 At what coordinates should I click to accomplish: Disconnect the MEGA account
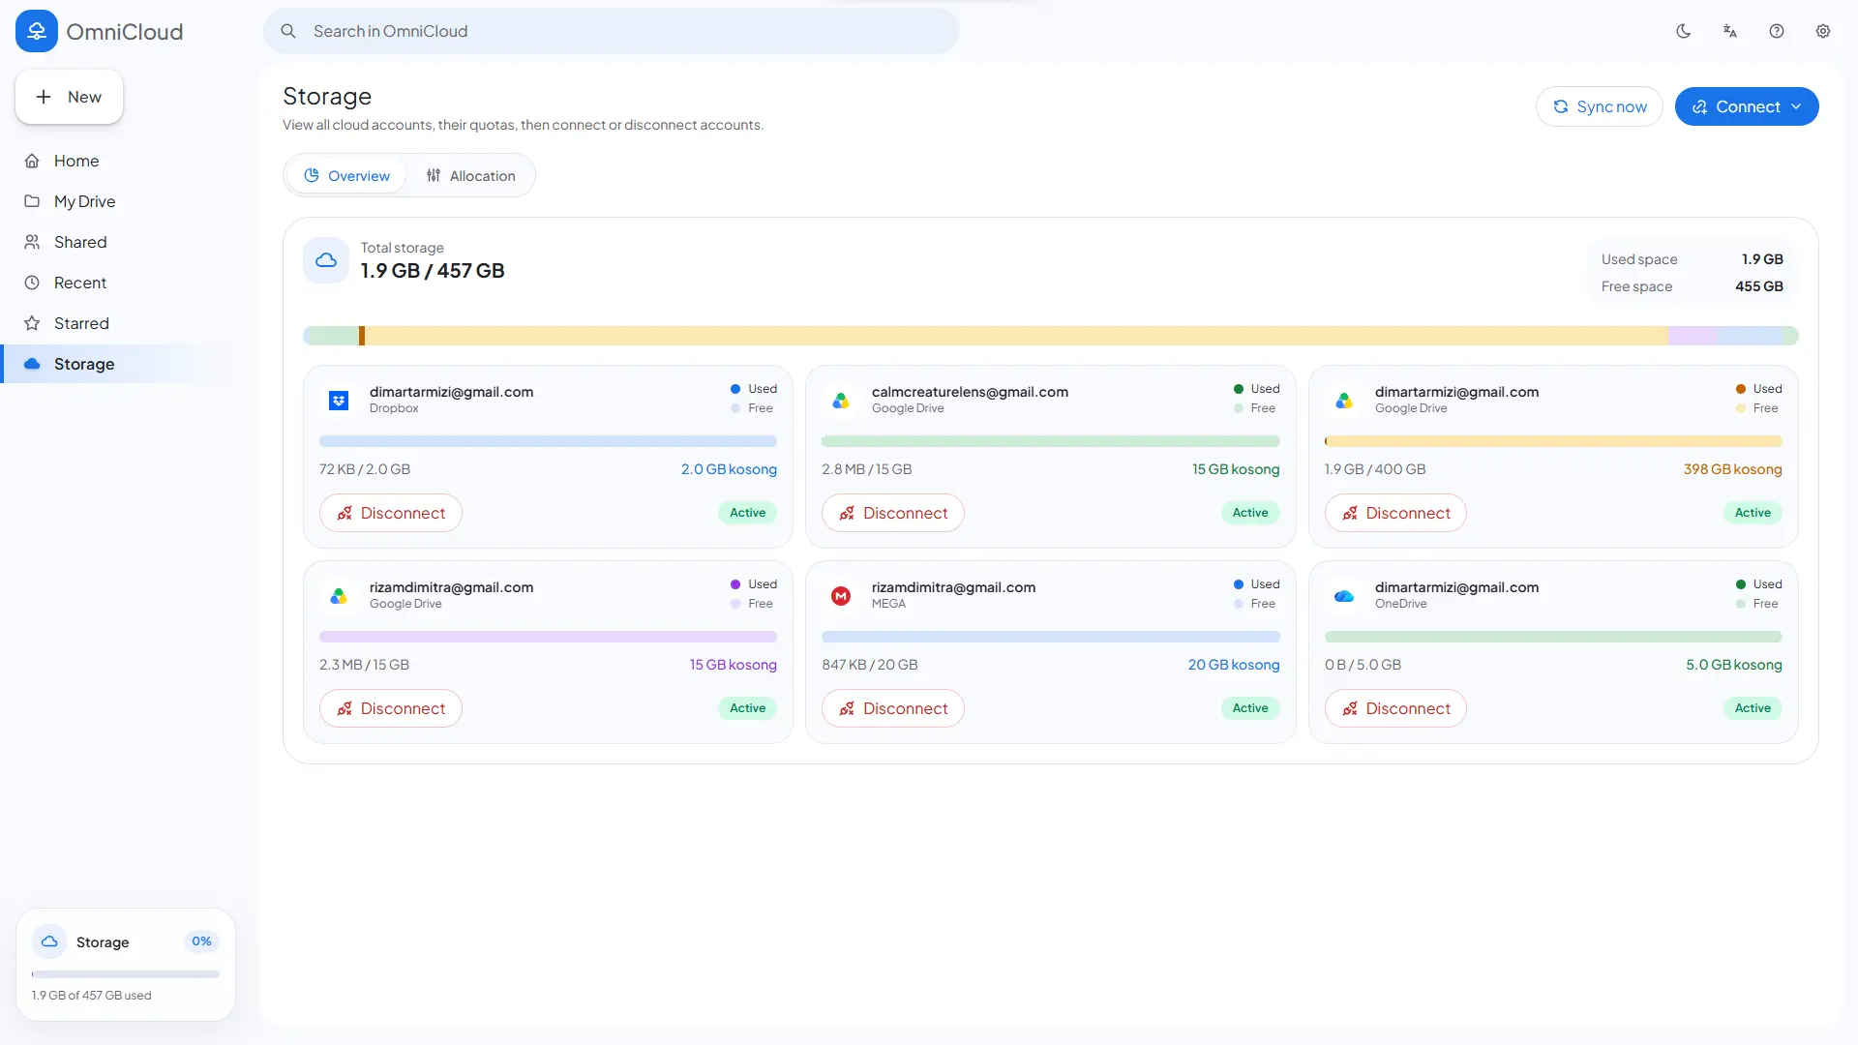click(x=893, y=708)
